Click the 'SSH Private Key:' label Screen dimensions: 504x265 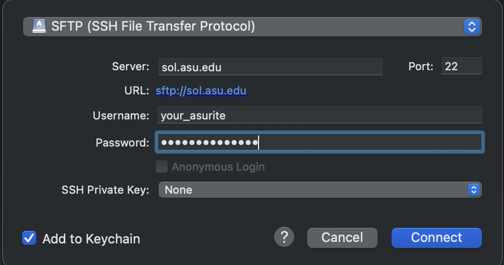click(105, 190)
